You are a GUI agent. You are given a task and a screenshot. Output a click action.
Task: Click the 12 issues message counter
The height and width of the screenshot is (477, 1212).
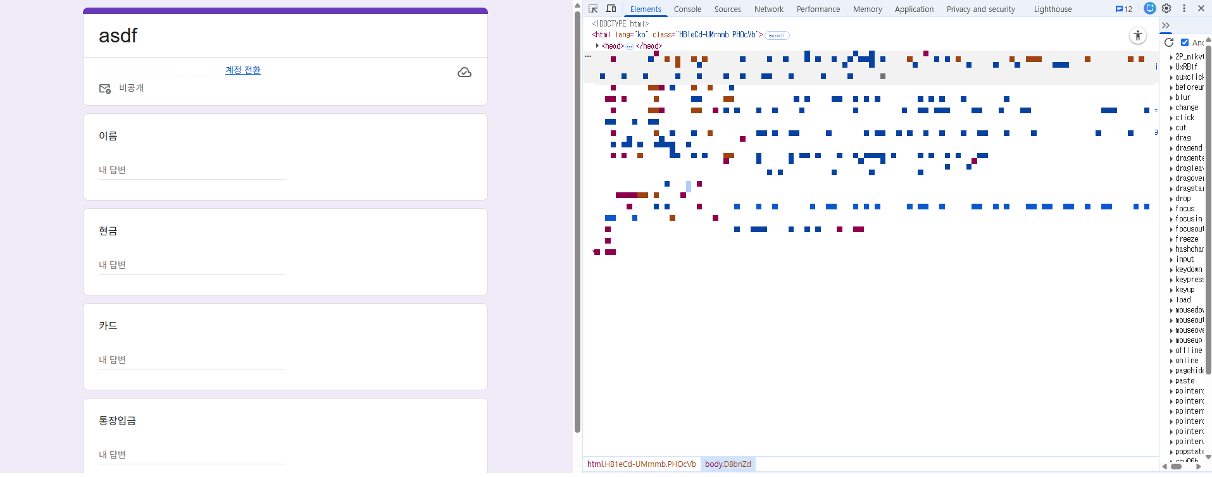coord(1124,9)
